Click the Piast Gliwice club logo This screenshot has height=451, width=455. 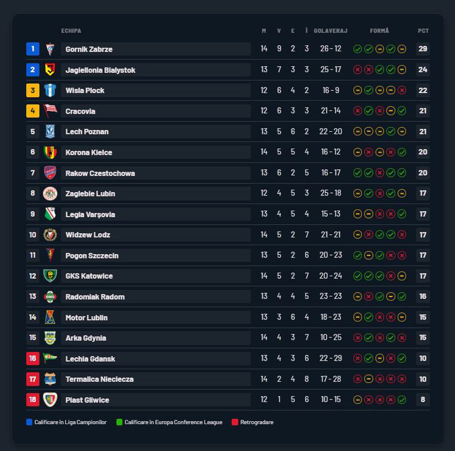[x=50, y=399]
